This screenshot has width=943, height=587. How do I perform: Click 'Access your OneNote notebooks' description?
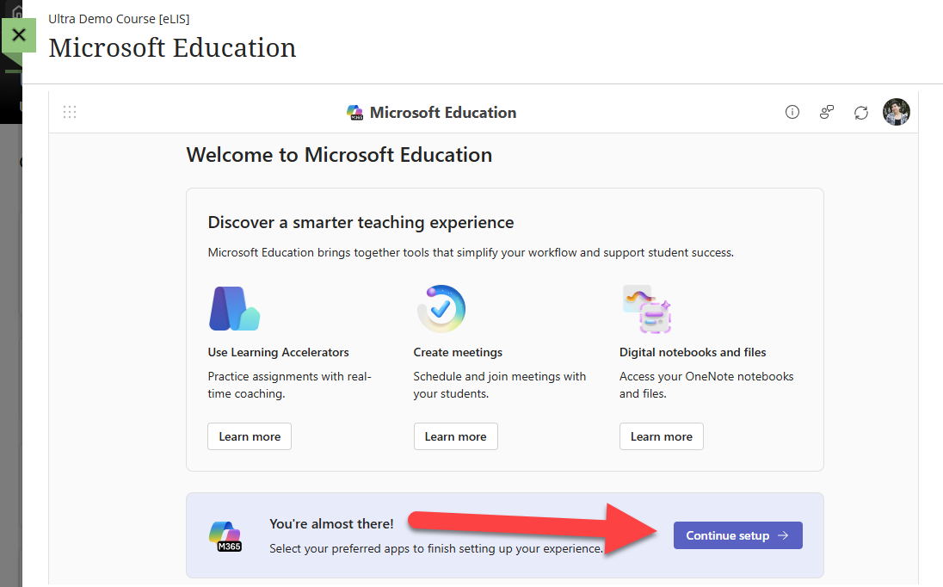point(706,385)
